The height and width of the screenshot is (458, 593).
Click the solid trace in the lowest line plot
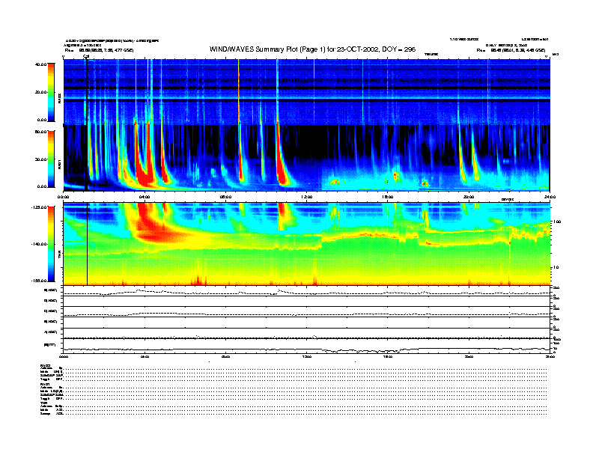(307, 349)
